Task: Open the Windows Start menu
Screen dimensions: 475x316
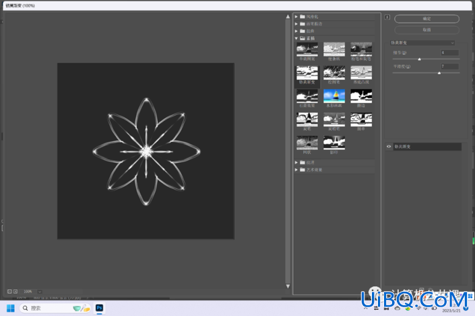Action: (x=11, y=308)
